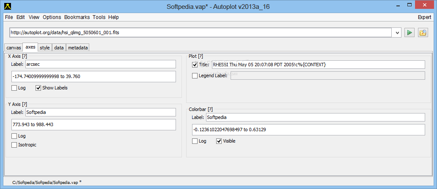The height and width of the screenshot is (189, 437).
Task: Click the X Axis [?] help link
Action: coord(18,56)
